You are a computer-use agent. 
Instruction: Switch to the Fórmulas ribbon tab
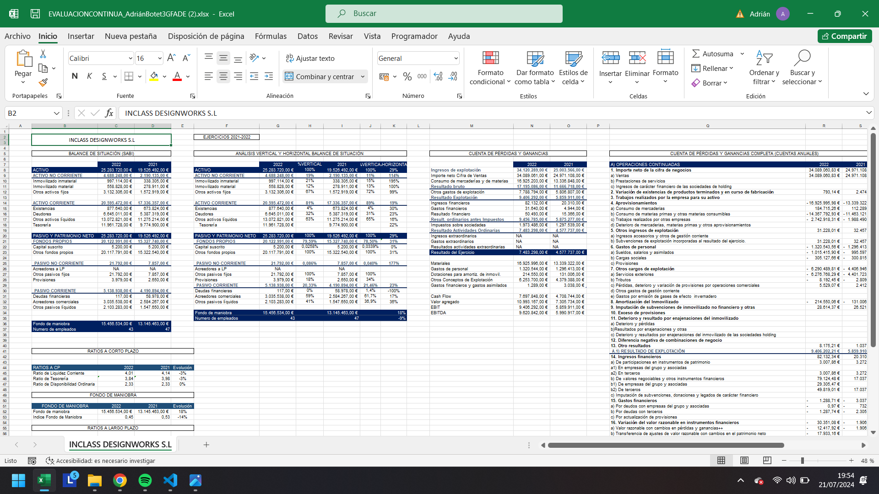click(x=271, y=36)
